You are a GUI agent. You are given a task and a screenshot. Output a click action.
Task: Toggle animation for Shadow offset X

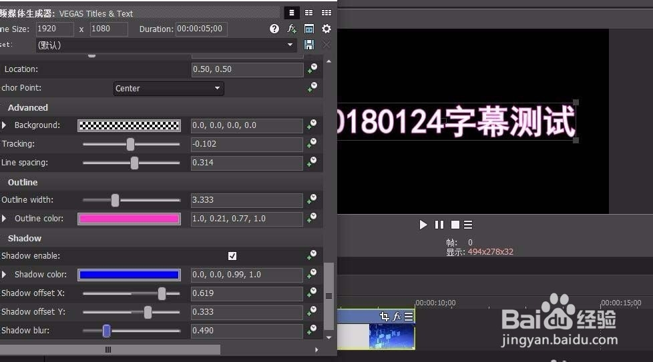coord(312,293)
